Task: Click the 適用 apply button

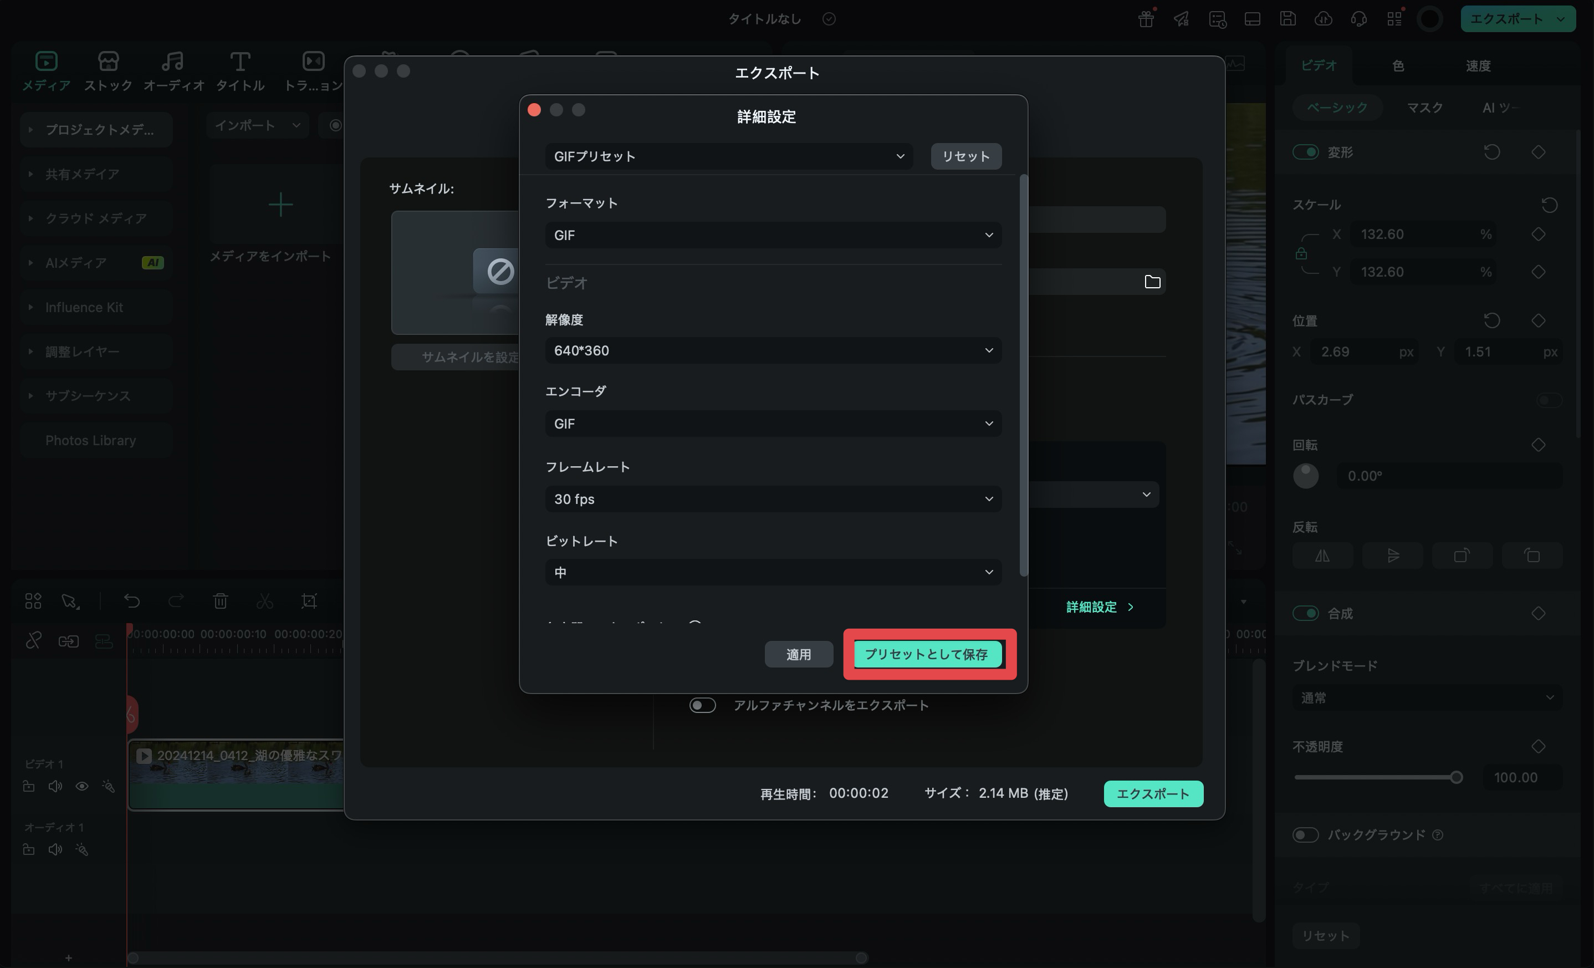Action: click(x=798, y=655)
